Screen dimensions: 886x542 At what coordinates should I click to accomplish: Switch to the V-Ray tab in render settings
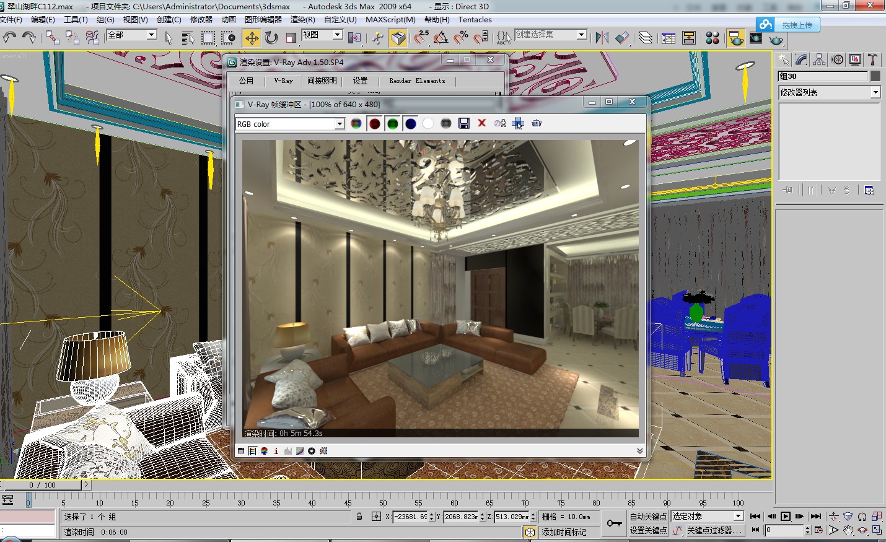pos(284,81)
